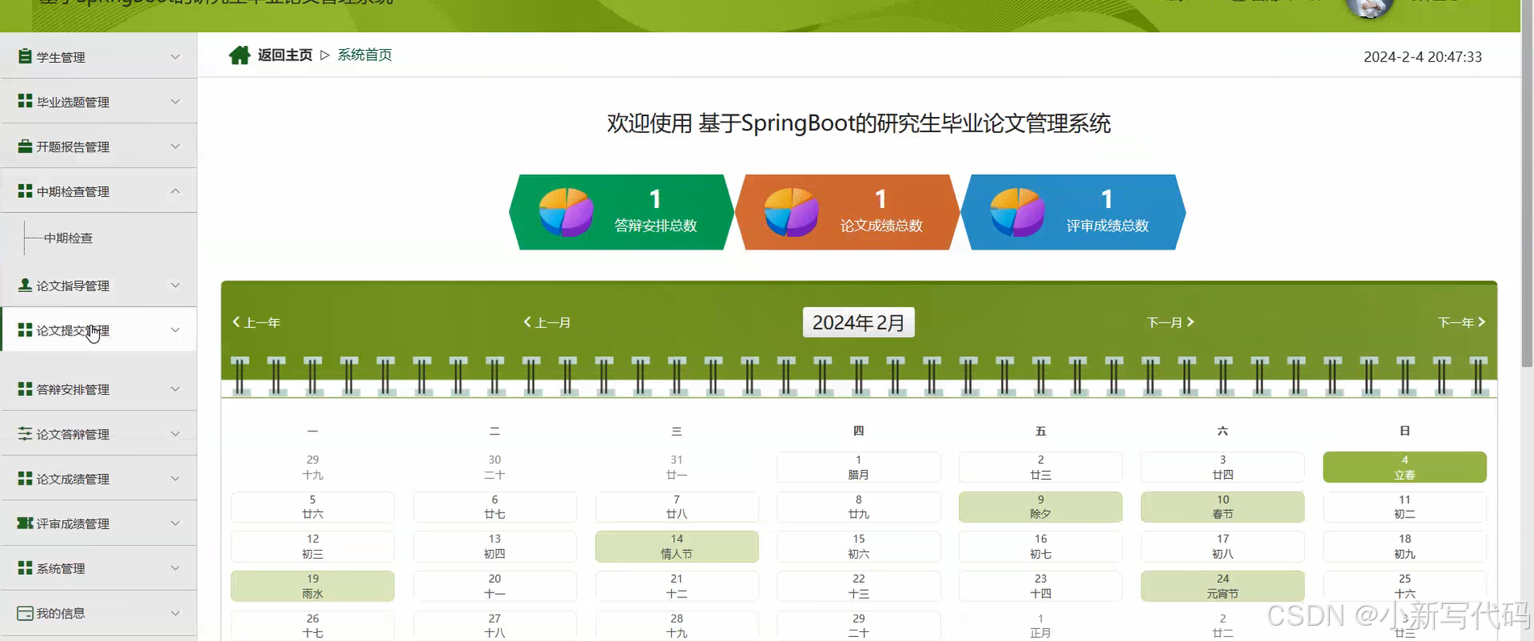This screenshot has height=641, width=1534.
Task: Click the datetime 2024-2-4 20:47:33
Action: click(1423, 56)
